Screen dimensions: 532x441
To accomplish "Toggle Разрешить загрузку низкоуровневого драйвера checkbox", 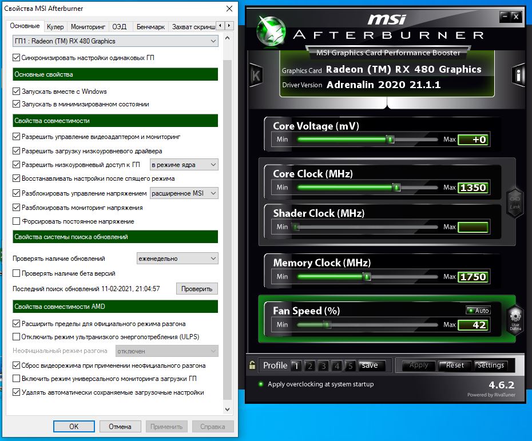I will click(x=16, y=150).
